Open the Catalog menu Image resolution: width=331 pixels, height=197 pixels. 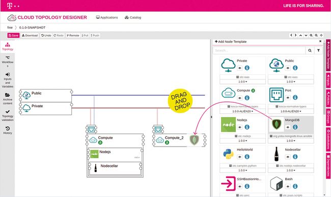pyautogui.click(x=133, y=17)
